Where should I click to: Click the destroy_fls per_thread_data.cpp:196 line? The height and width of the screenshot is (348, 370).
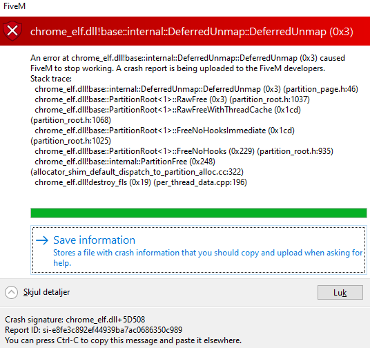141,182
